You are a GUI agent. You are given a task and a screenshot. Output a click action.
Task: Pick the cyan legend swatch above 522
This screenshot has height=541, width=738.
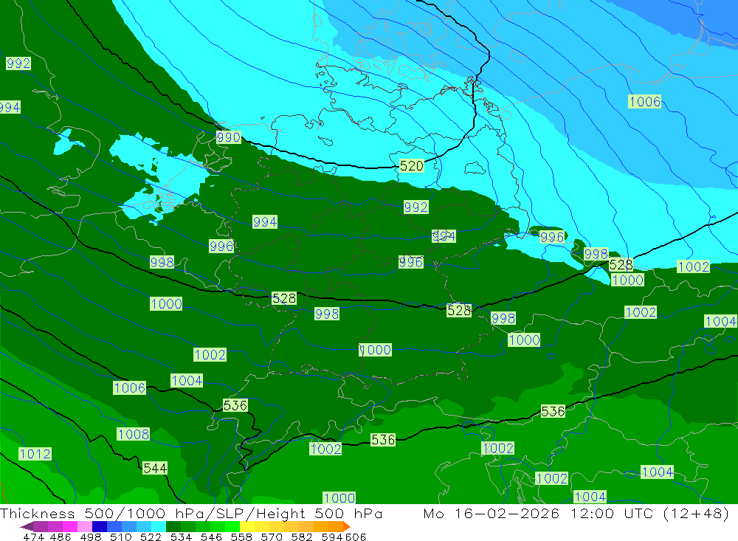(158, 526)
